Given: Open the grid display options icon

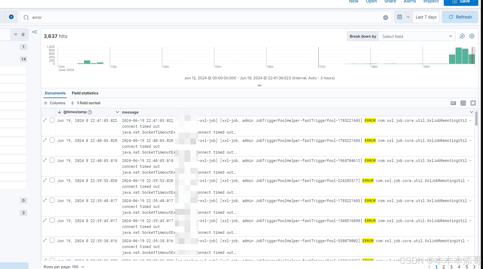Looking at the screenshot, I should [x=463, y=103].
